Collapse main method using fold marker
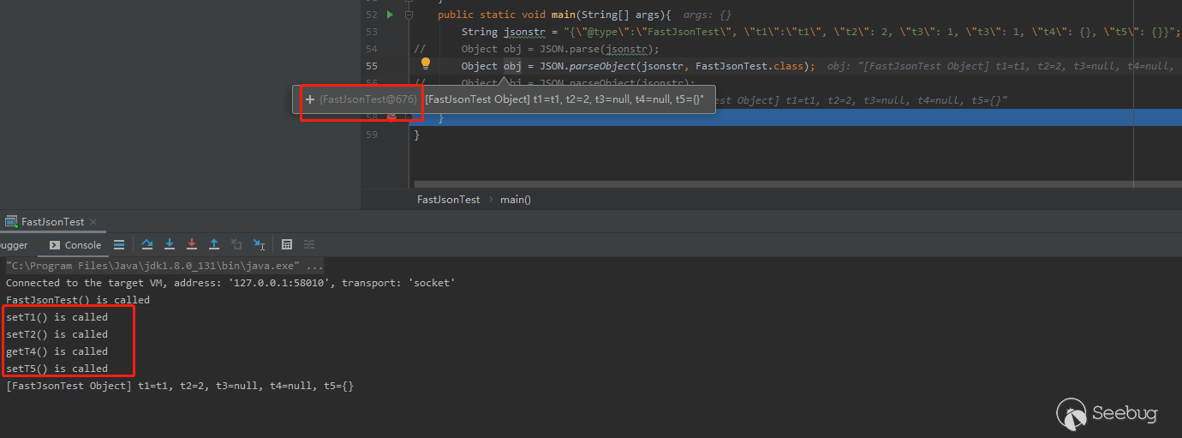Screen dimensions: 1182x438 coord(409,15)
